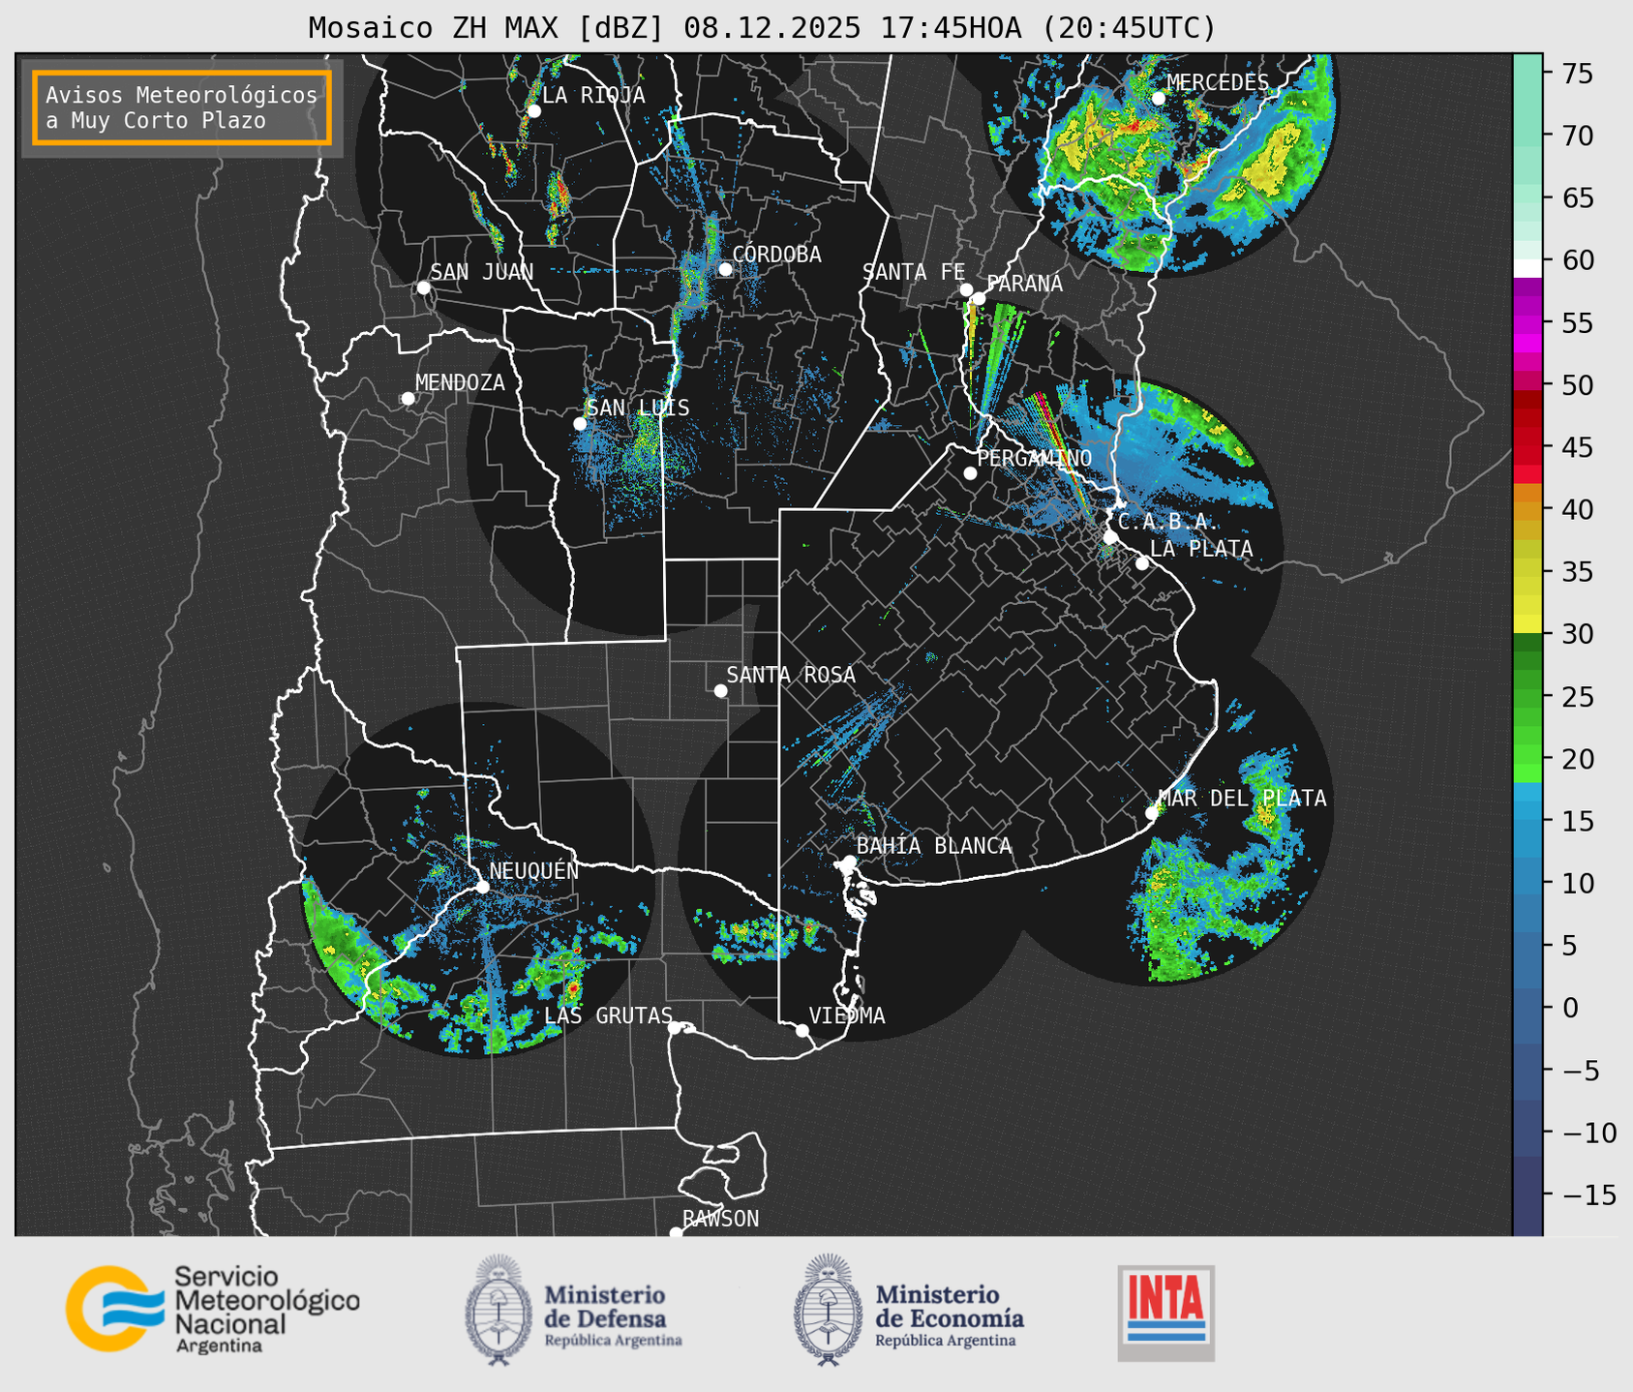Click the Rawson city marker
The image size is (1633, 1392).
click(676, 1232)
